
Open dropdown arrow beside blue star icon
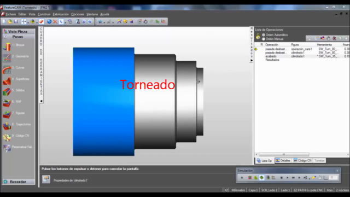104,22
